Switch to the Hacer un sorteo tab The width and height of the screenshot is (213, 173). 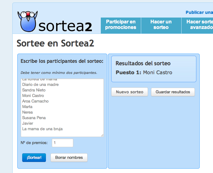click(161, 25)
